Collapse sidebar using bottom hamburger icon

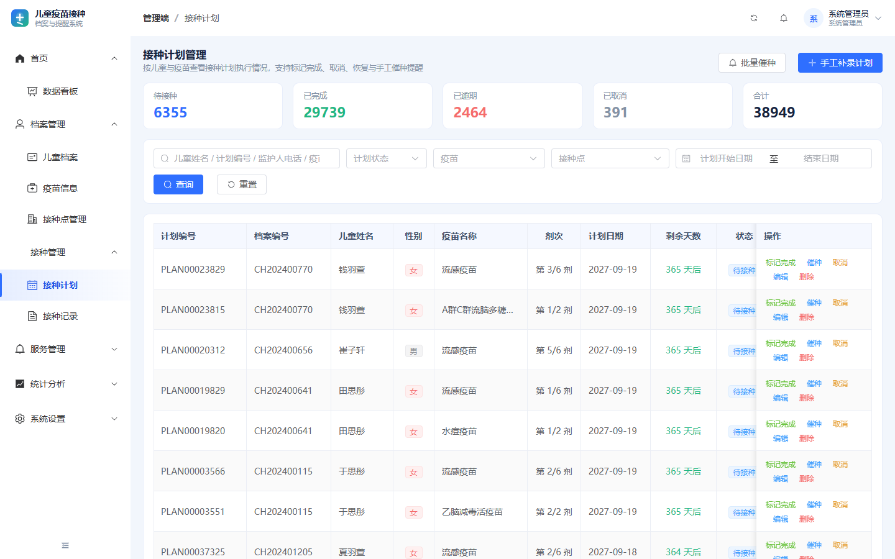[x=65, y=545]
